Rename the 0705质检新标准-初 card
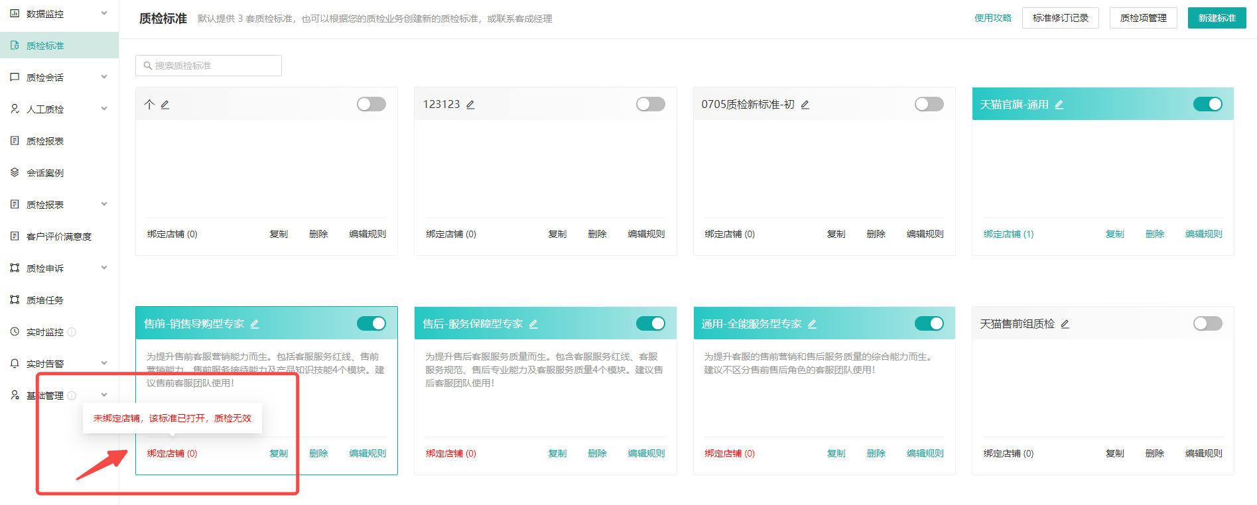Image resolution: width=1257 pixels, height=505 pixels. (805, 105)
